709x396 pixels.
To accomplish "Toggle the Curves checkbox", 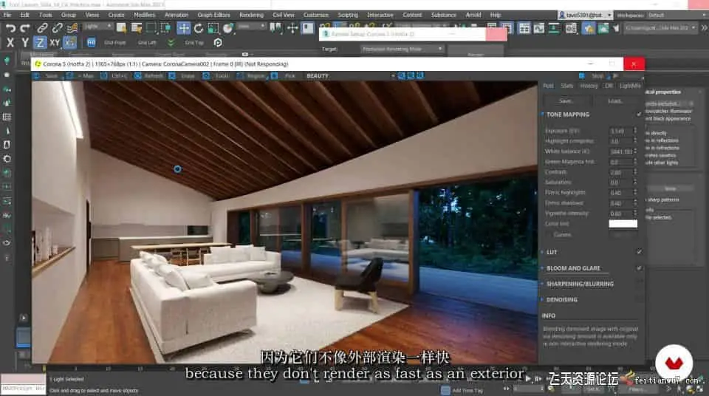I will coord(549,234).
